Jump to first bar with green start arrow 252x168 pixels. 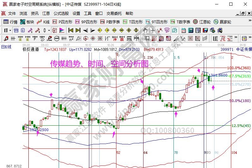[x=71, y=30]
